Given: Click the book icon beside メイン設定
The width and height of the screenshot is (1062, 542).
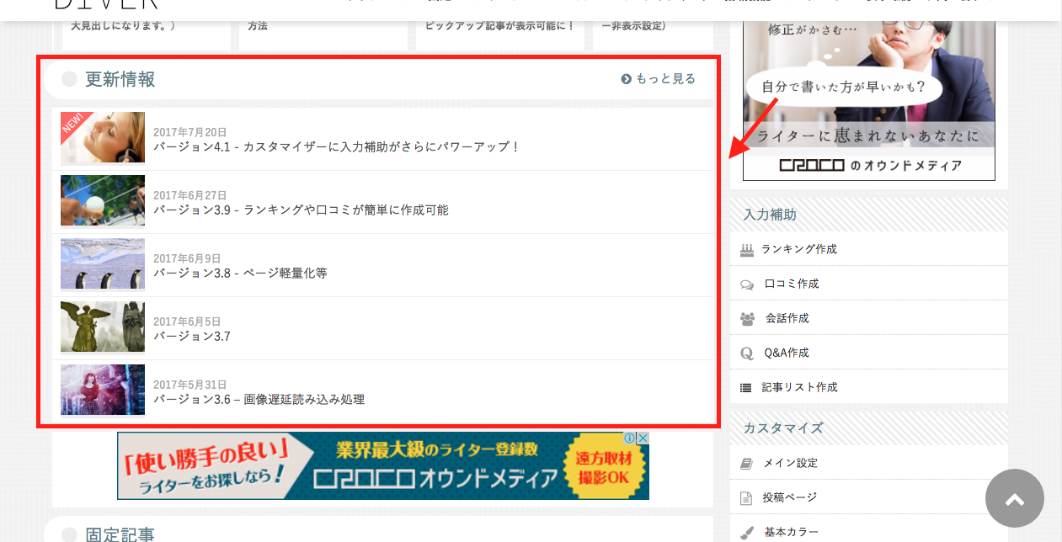Looking at the screenshot, I should (x=746, y=464).
